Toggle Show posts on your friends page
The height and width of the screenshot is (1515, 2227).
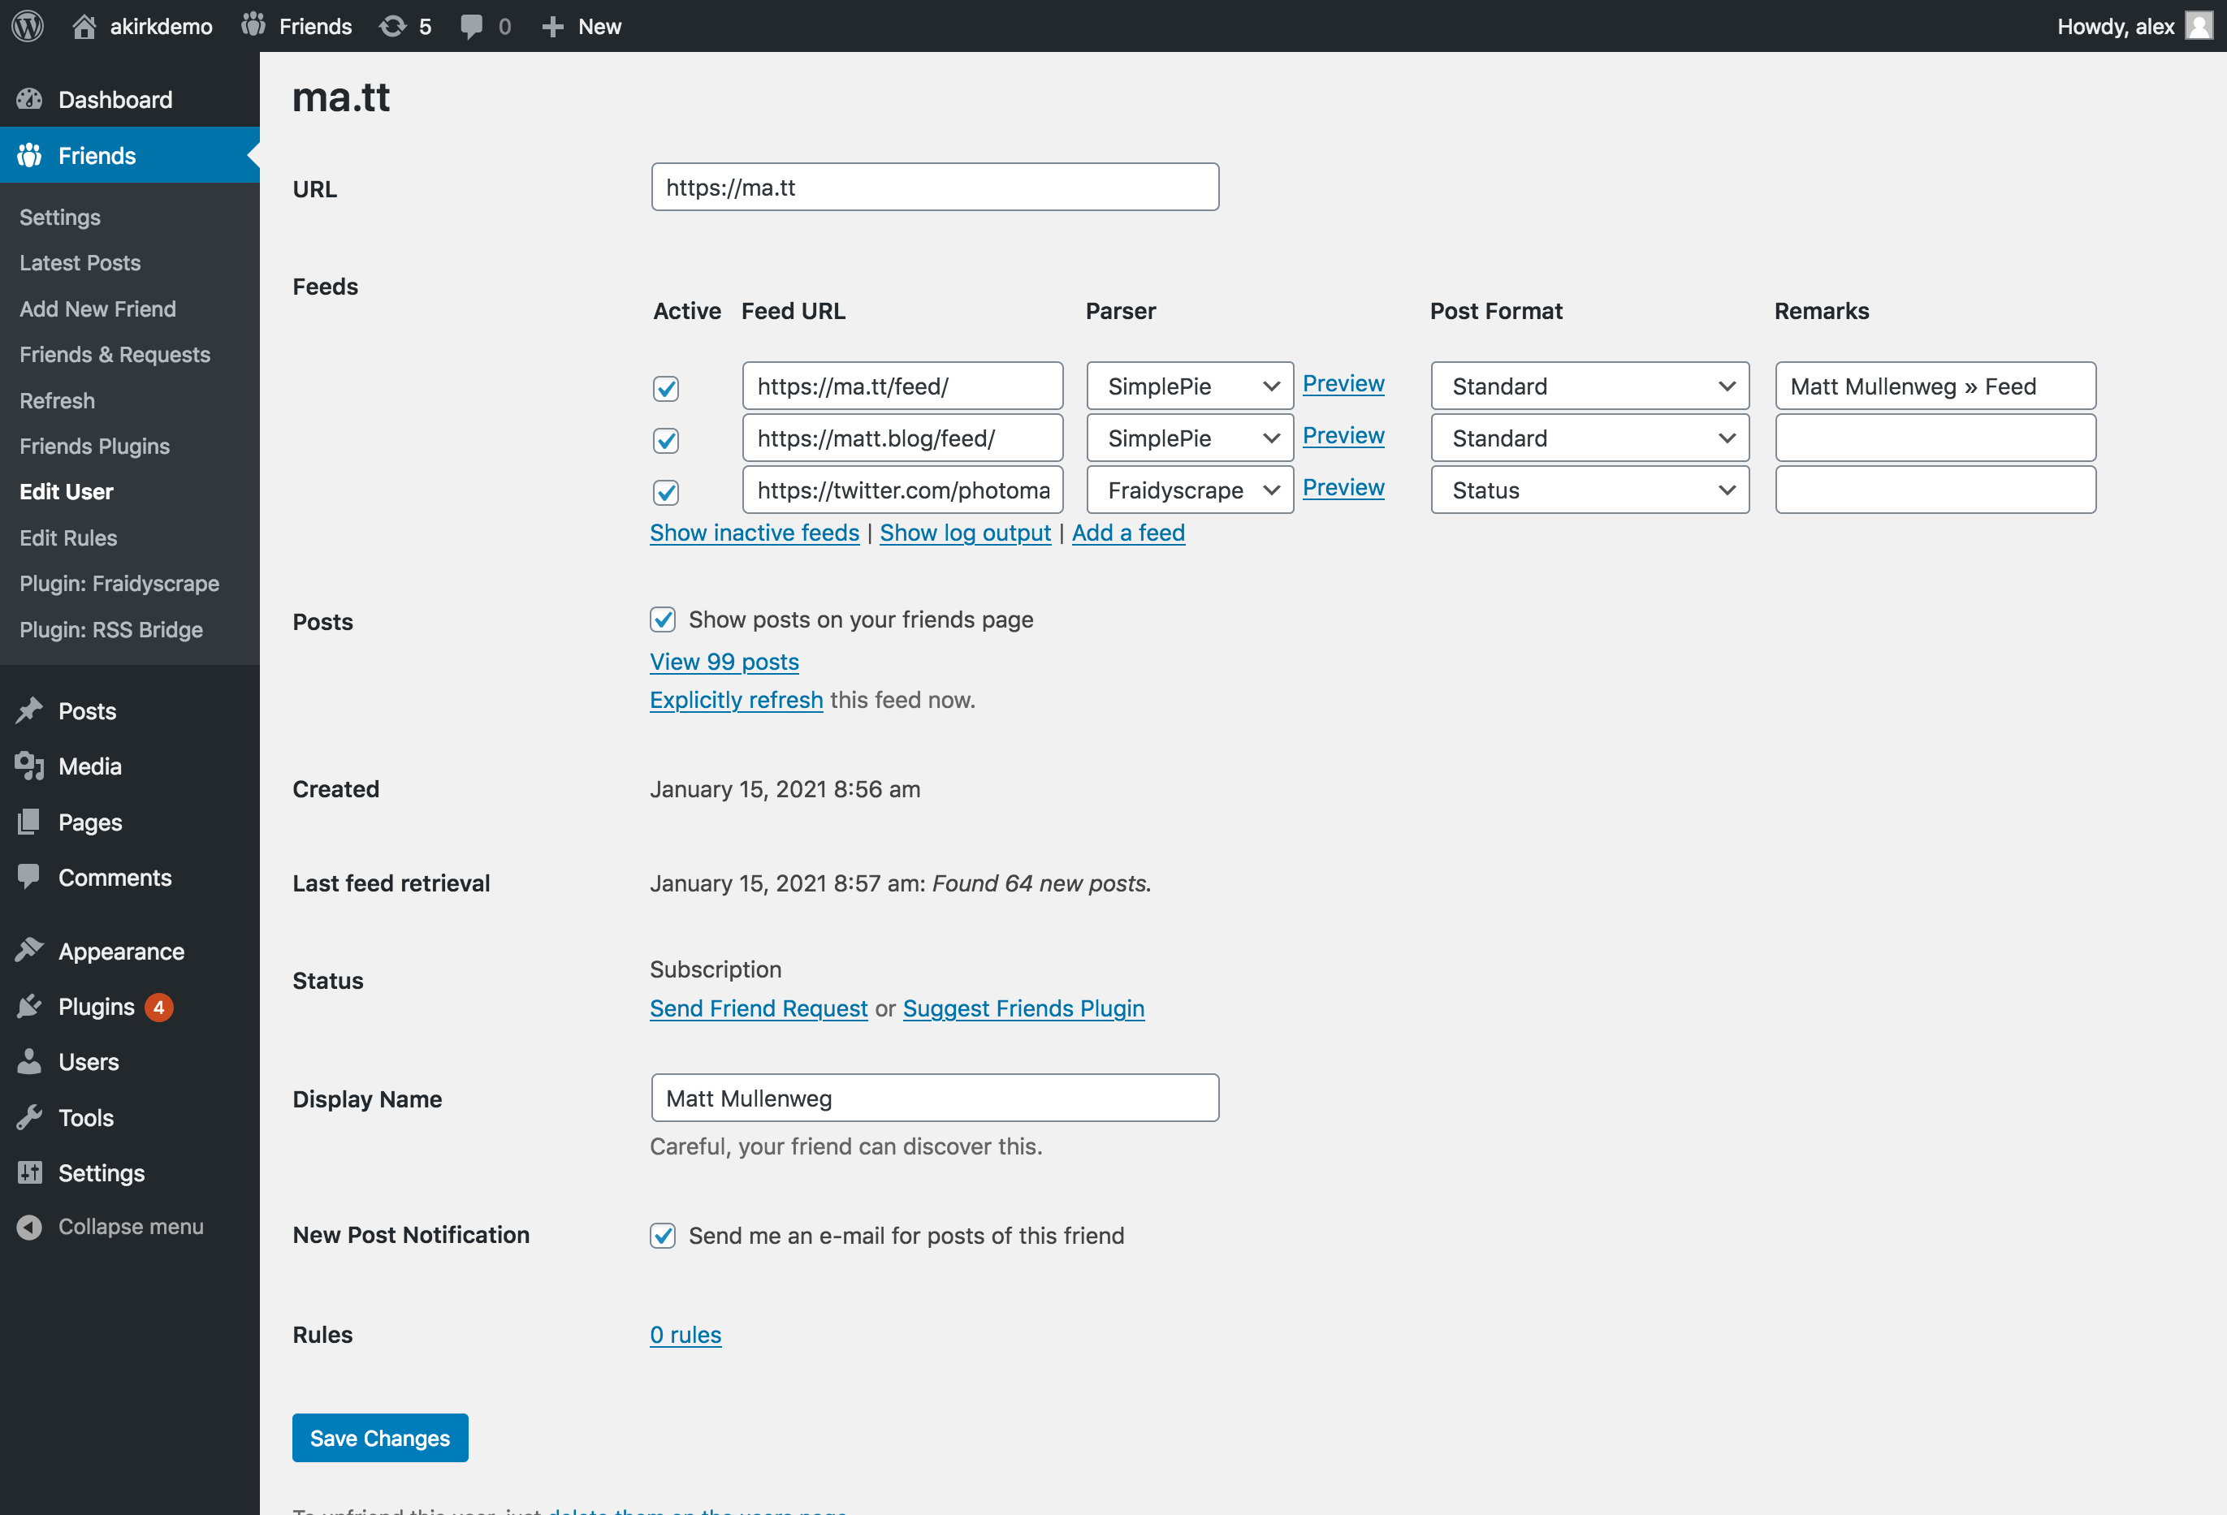click(663, 619)
